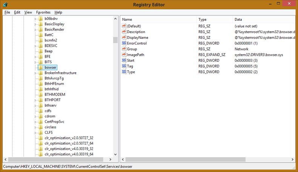The height and width of the screenshot is (172, 298).
Task: Sort values by Name column header
Action: [x=158, y=19]
